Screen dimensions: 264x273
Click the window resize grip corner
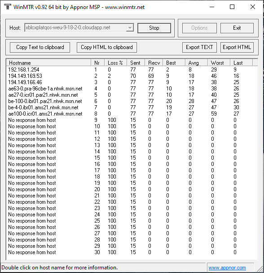(260, 269)
